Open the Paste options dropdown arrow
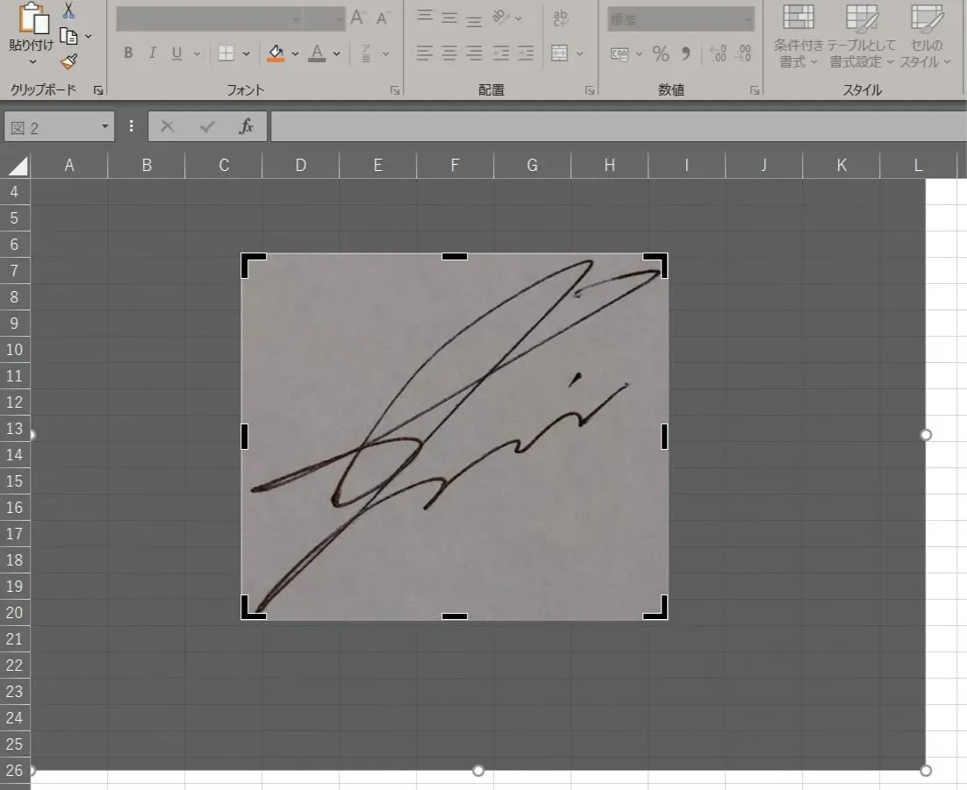 pyautogui.click(x=32, y=61)
